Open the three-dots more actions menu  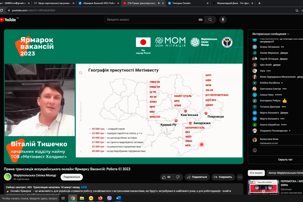click(240, 177)
